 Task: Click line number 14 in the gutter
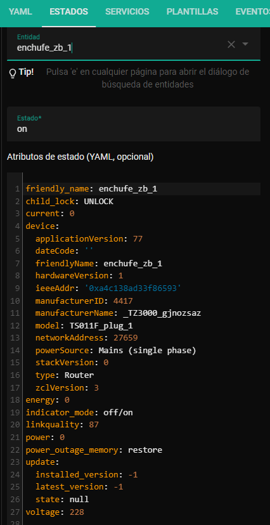pos(16,350)
